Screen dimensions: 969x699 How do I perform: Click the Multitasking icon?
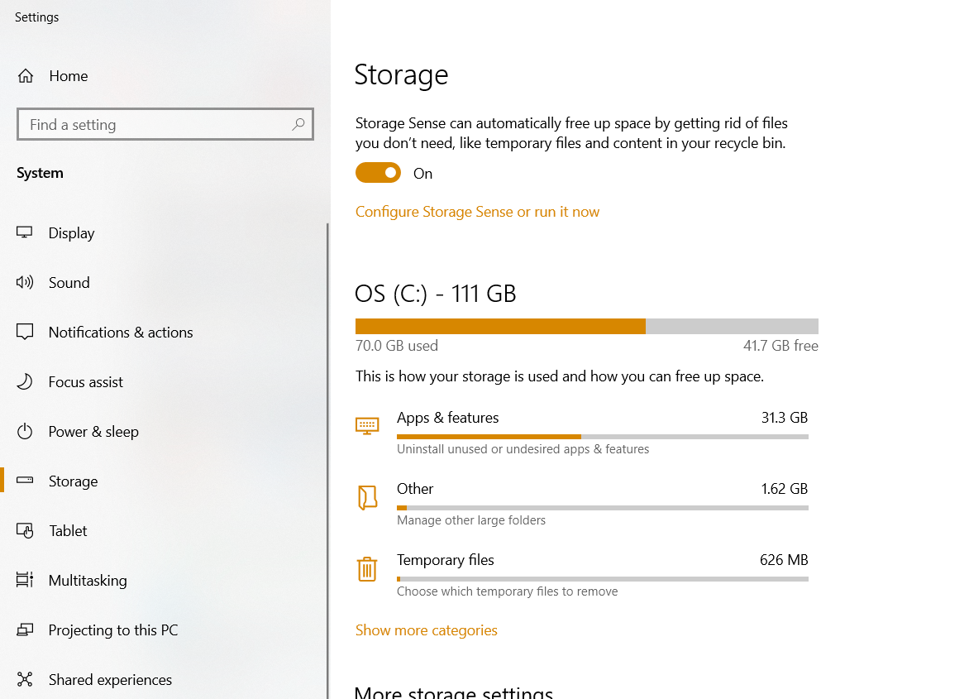point(24,580)
